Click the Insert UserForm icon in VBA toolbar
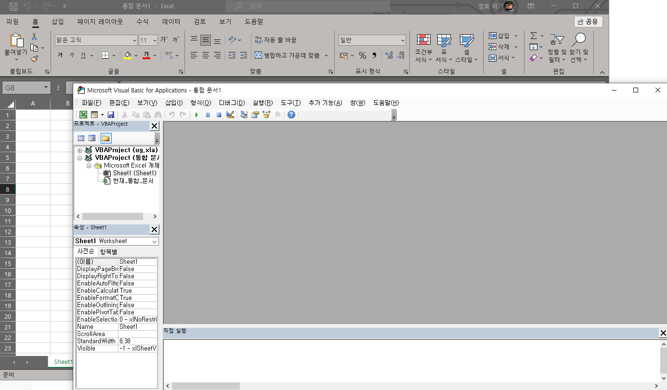Viewport: 667px width, 390px height. tap(94, 115)
